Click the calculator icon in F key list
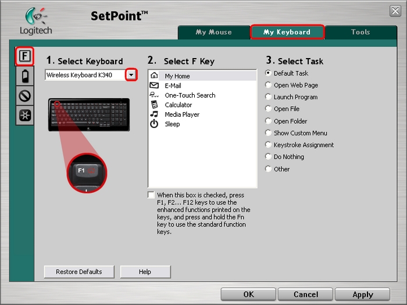The height and width of the screenshot is (305, 407). pos(155,105)
